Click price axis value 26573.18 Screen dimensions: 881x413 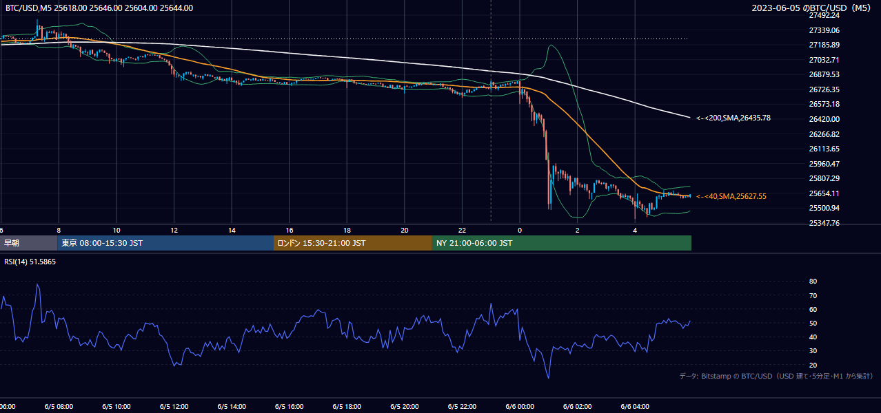(x=824, y=104)
